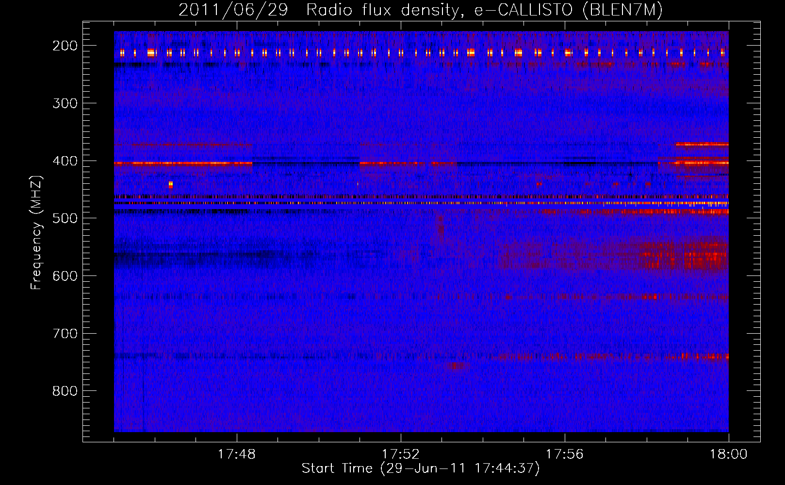Viewport: 785px width, 485px height.
Task: Click the "Frequency (MHZ)" axis label
Action: pyautogui.click(x=36, y=232)
